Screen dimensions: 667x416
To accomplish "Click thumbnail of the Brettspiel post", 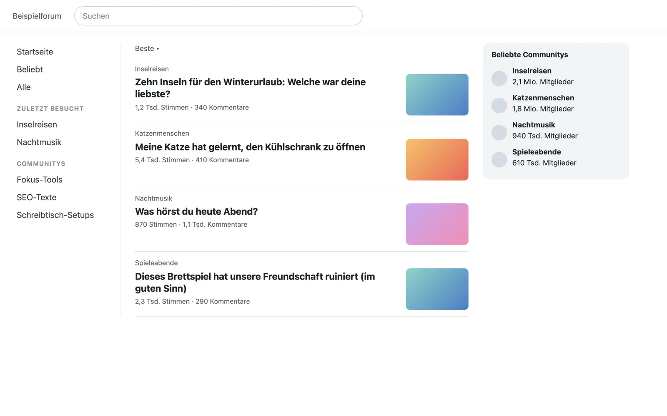I will [437, 289].
